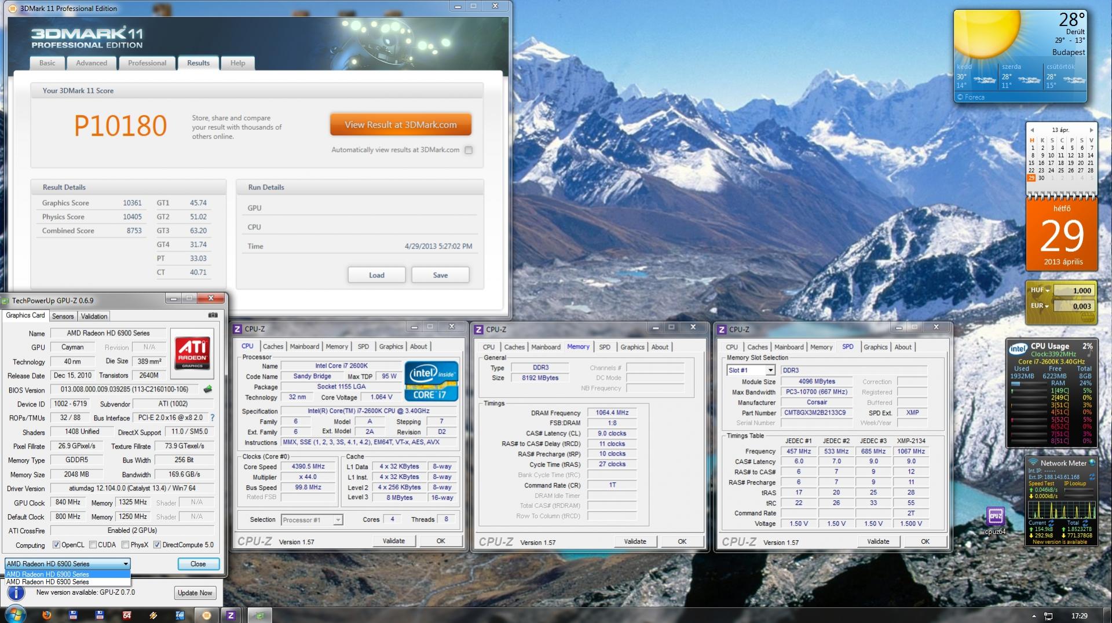
Task: Click the Intel logo in CPU Usage gadget
Action: pyautogui.click(x=1018, y=349)
